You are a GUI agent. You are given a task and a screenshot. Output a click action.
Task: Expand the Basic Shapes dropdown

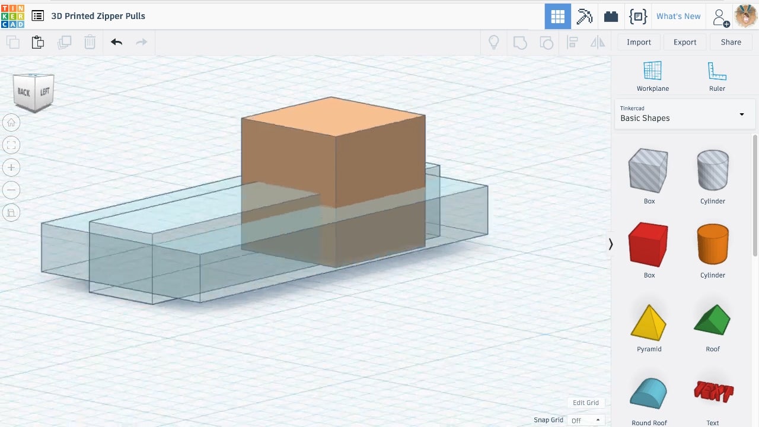click(685, 114)
